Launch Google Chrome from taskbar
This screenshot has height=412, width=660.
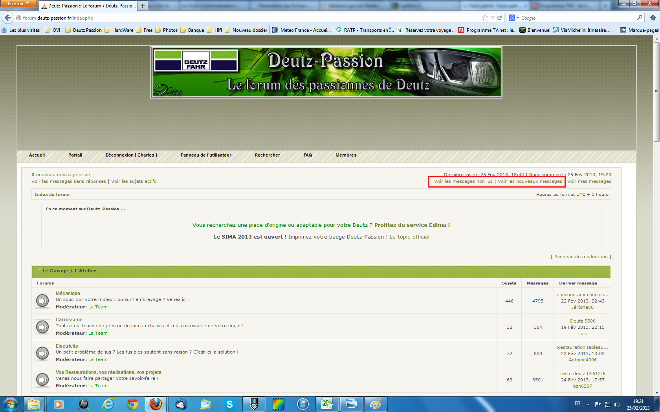[x=132, y=404]
